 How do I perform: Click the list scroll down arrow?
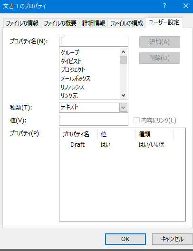point(123,95)
